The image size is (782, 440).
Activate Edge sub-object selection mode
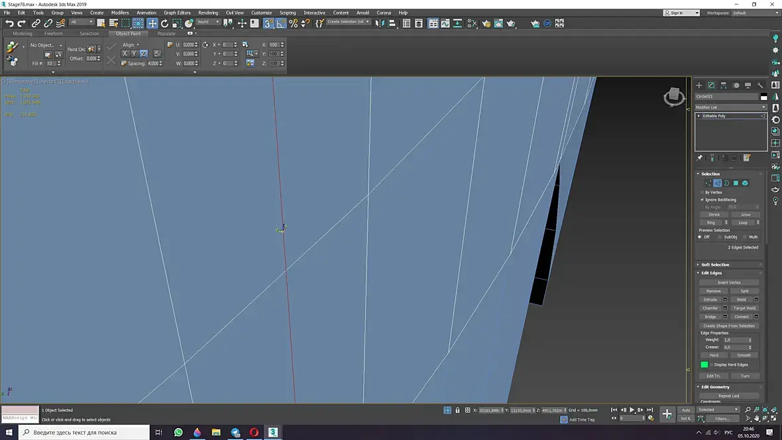tap(717, 183)
